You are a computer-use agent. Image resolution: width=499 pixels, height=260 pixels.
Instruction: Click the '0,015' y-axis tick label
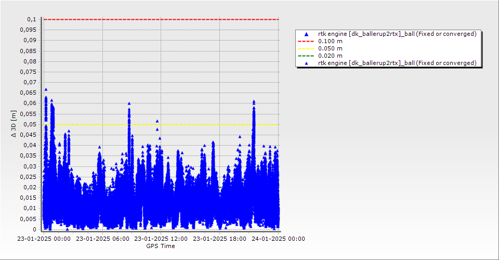(x=28, y=198)
